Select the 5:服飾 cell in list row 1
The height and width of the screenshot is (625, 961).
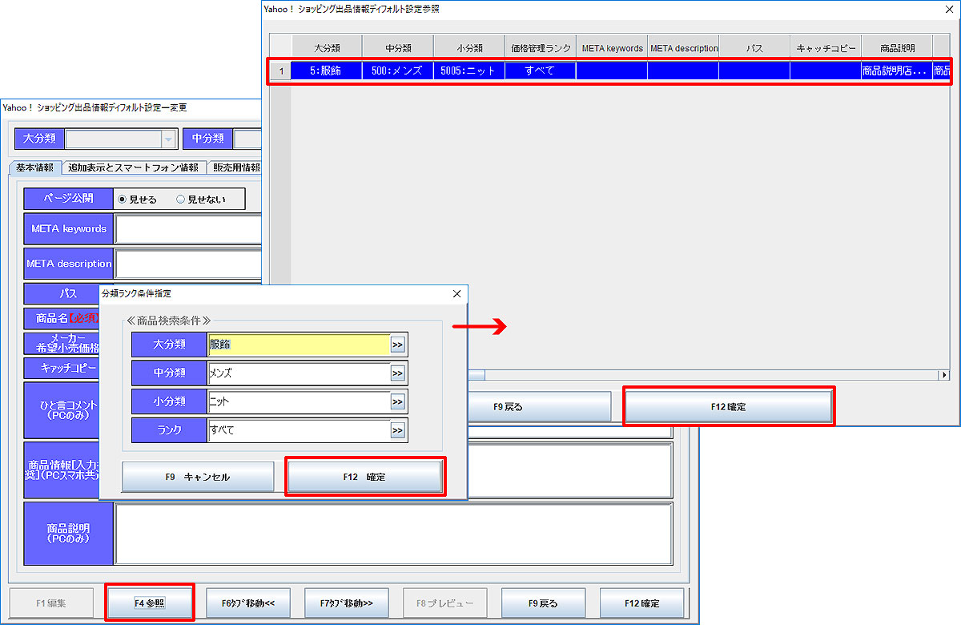point(326,71)
